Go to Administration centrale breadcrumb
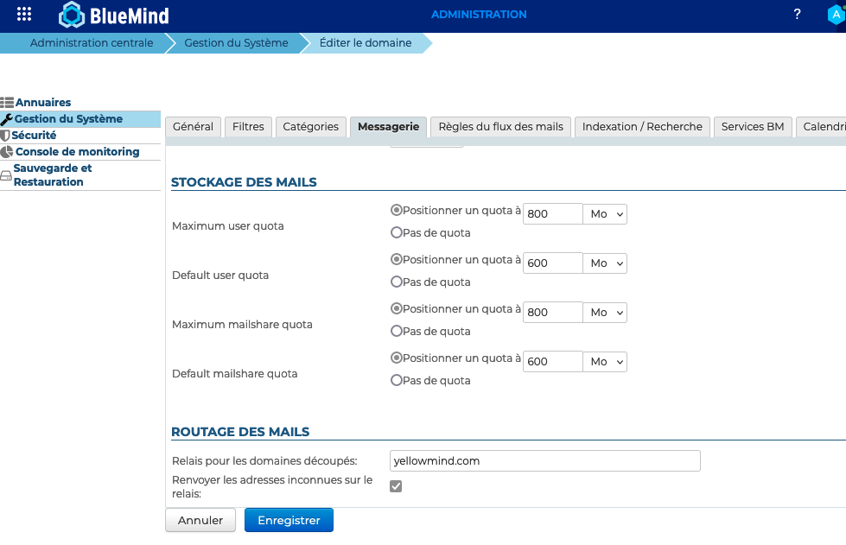846x545 pixels. pos(92,43)
